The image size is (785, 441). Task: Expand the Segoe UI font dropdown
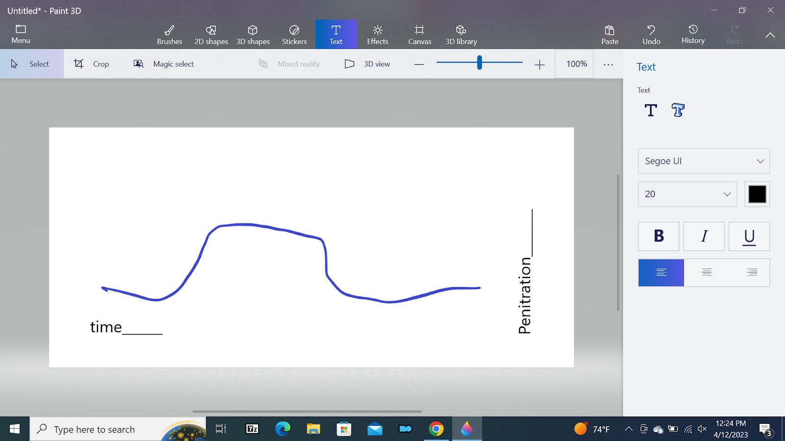pyautogui.click(x=704, y=161)
